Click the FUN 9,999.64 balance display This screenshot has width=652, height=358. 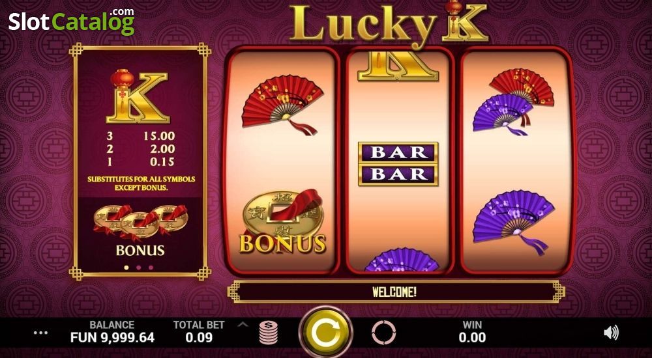point(112,337)
